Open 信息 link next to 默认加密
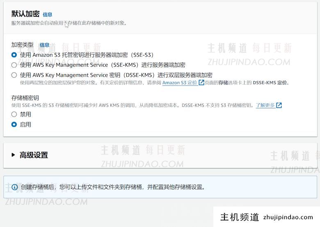This screenshot has width=320, height=227. point(47,14)
